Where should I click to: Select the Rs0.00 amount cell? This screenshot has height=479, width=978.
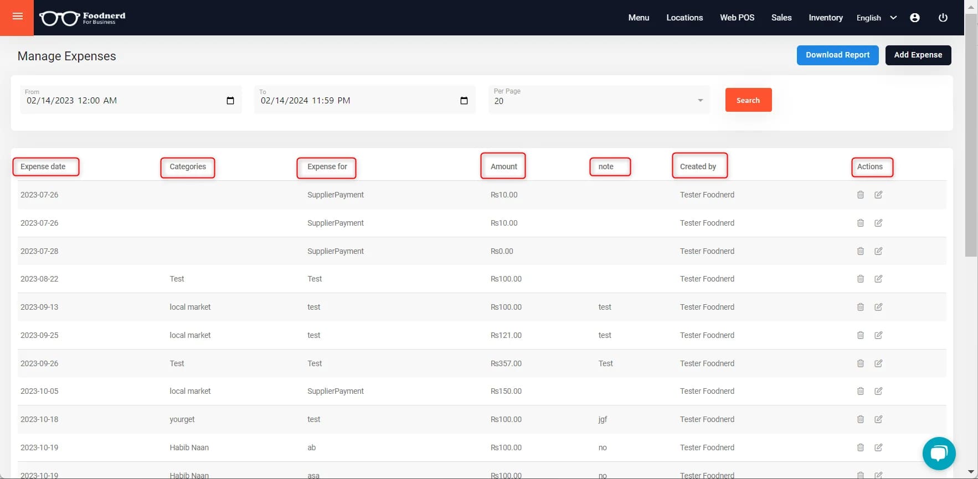502,251
